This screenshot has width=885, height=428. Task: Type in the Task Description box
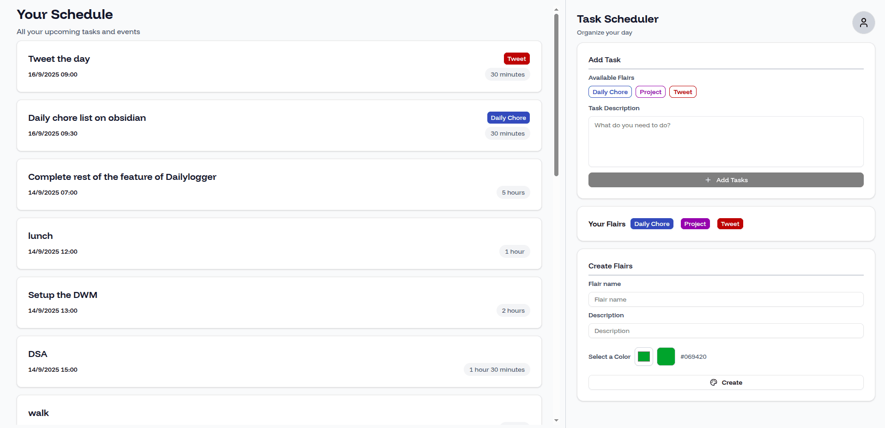click(x=726, y=142)
